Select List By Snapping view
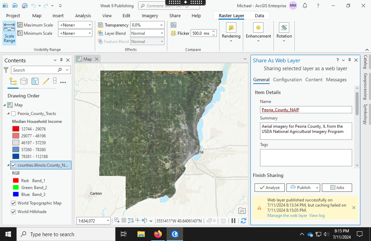Screen dimensions: 371x241 (x=55, y=81)
